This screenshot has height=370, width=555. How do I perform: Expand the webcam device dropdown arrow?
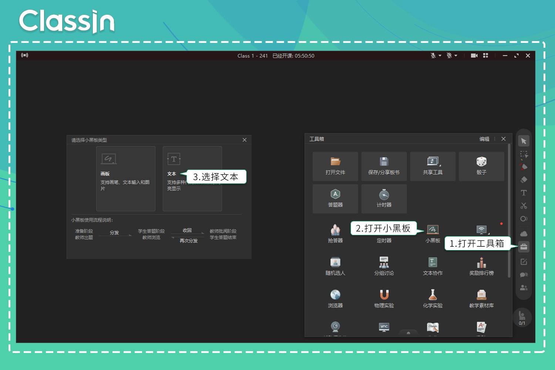(456, 55)
